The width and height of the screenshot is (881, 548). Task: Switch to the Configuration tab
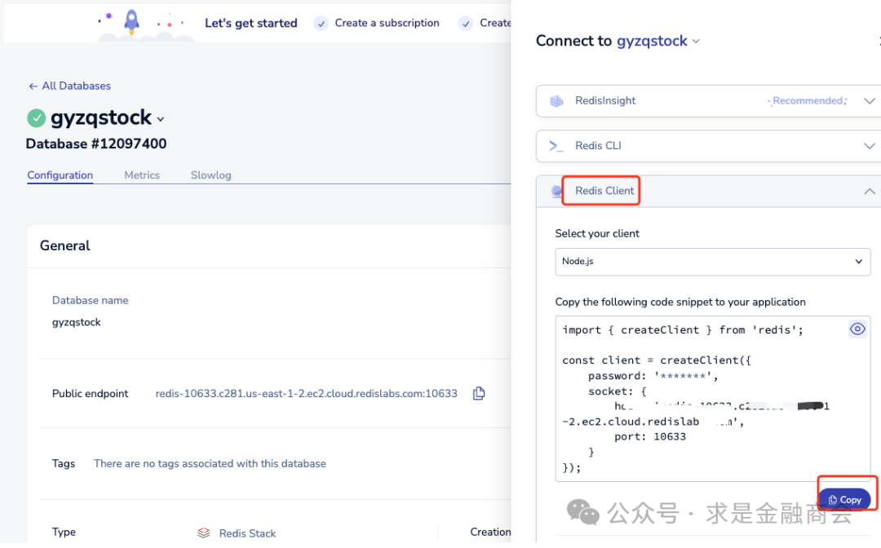click(x=60, y=175)
